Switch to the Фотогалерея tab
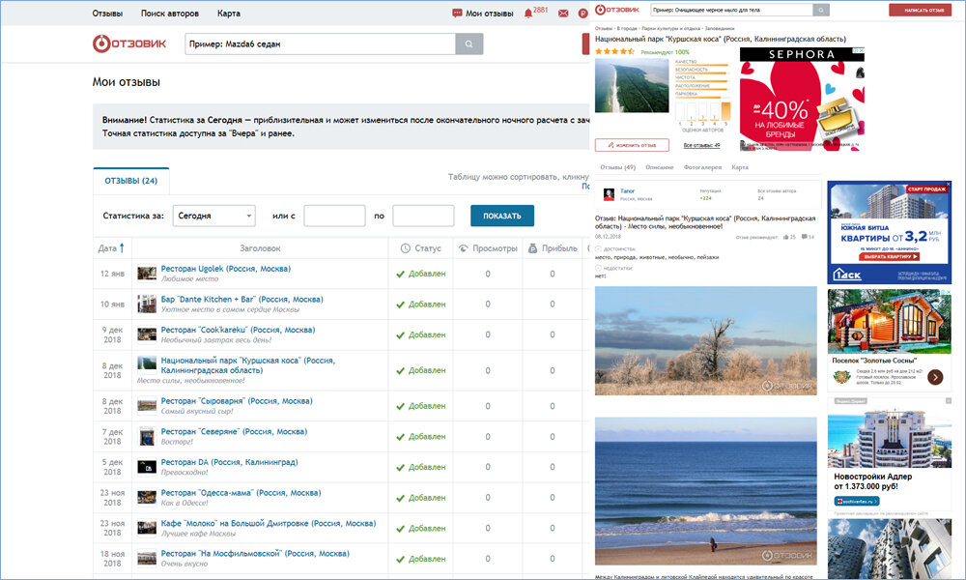The image size is (966, 580). click(702, 167)
